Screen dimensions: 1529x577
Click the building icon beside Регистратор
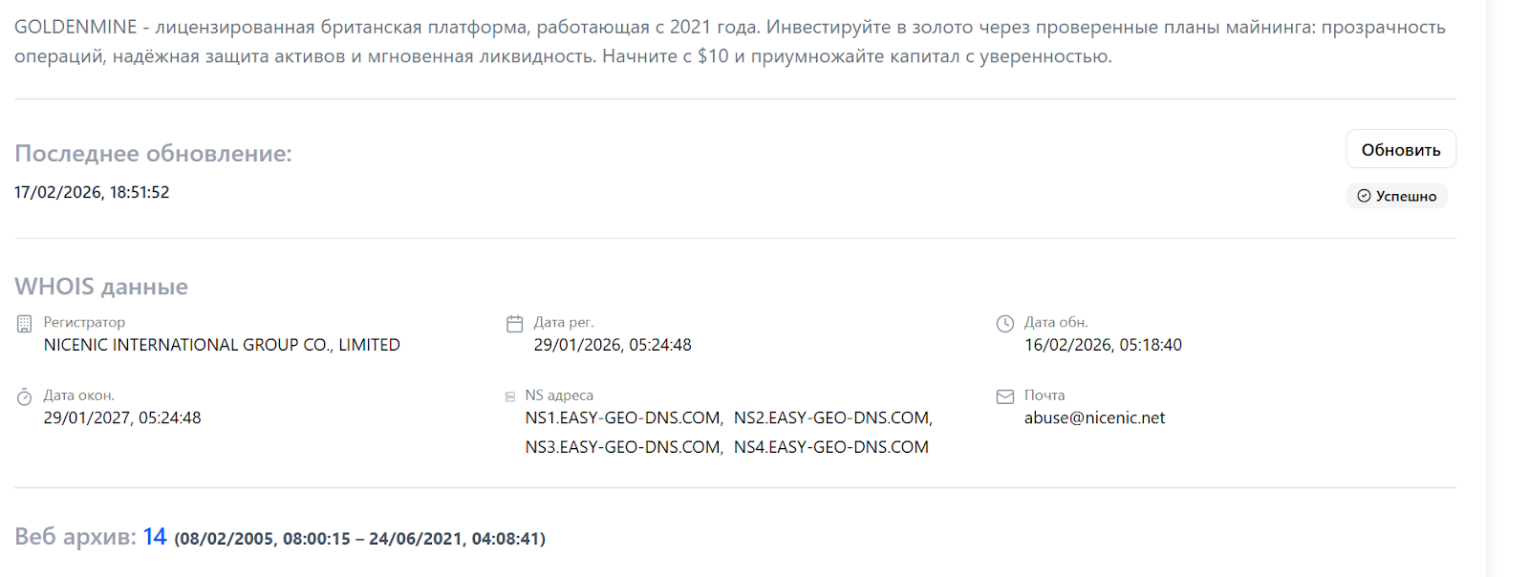(x=25, y=324)
